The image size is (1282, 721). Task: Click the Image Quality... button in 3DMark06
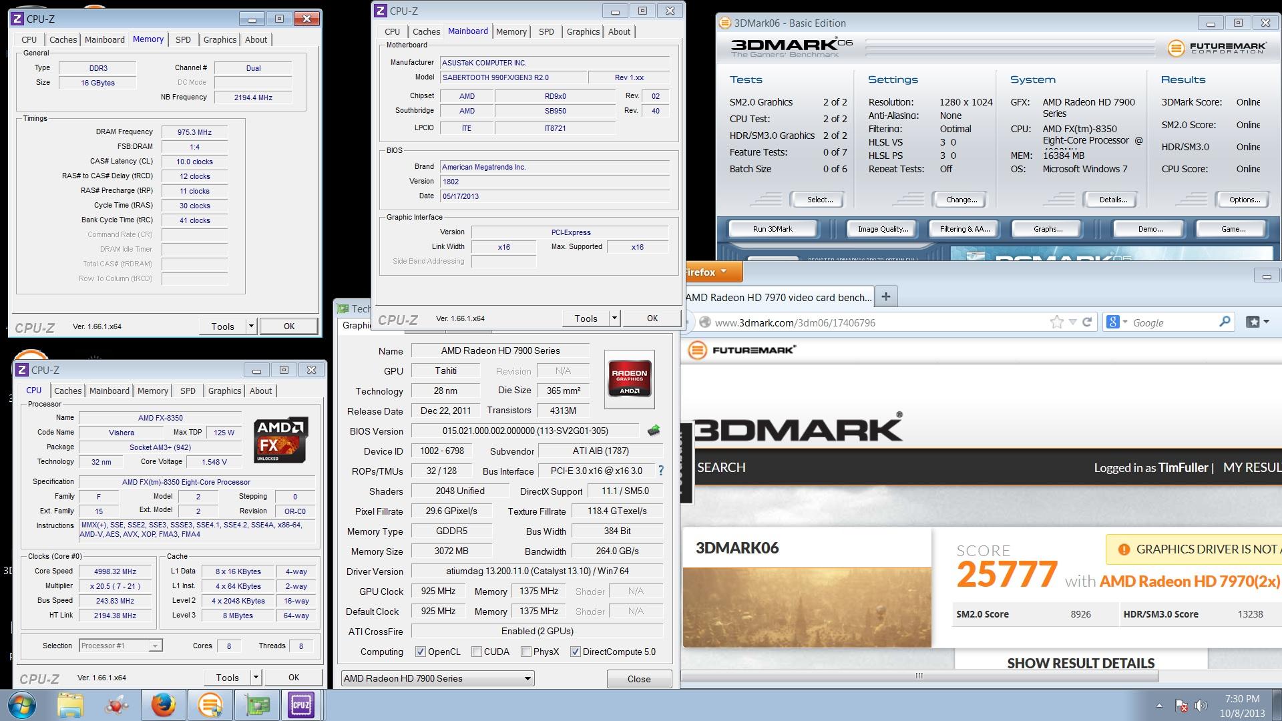pos(883,229)
